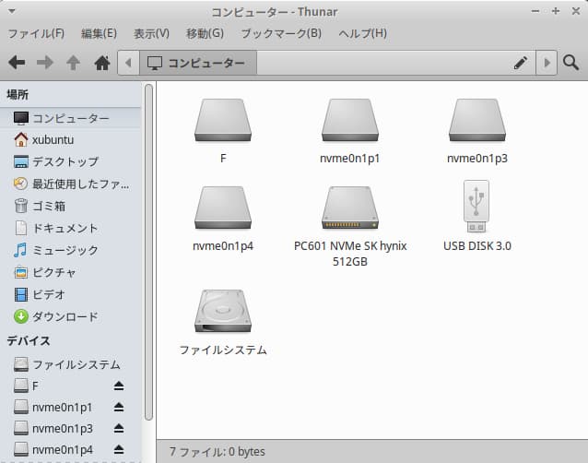588x463 pixels.
Task: Go to parent folder with up arrow
Action: (x=74, y=63)
